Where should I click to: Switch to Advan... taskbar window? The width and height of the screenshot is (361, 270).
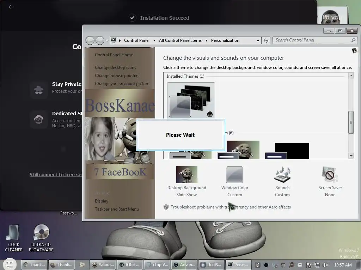tap(184, 265)
